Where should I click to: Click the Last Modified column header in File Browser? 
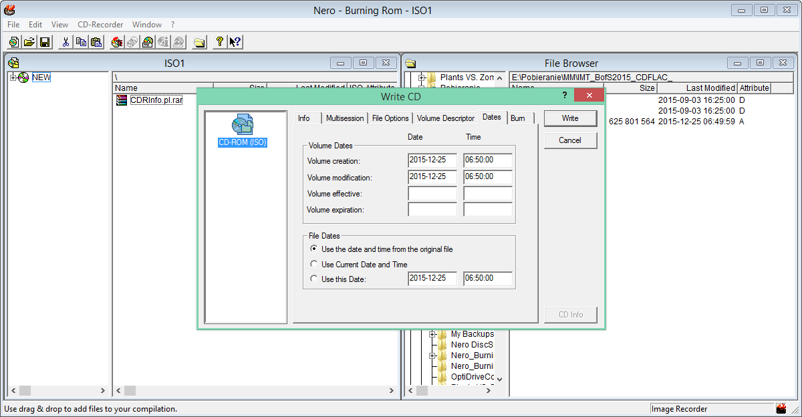pyautogui.click(x=697, y=88)
